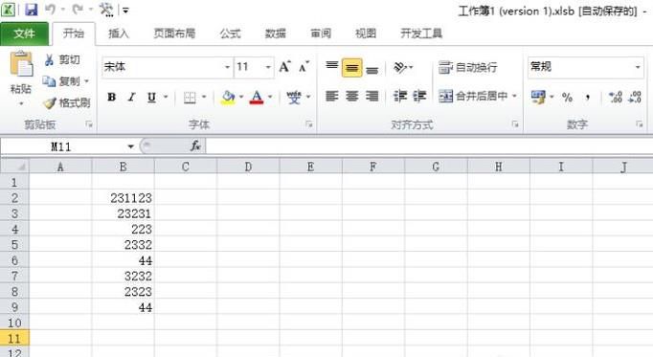Expand the underline style arrow
The width and height of the screenshot is (653, 357).
point(166,97)
